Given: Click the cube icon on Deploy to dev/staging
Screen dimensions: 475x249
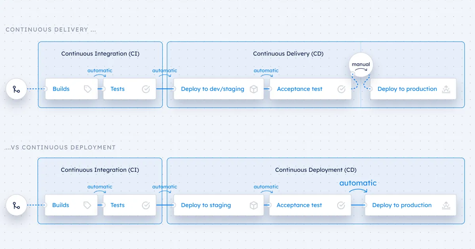Looking at the screenshot, I should 254,89.
